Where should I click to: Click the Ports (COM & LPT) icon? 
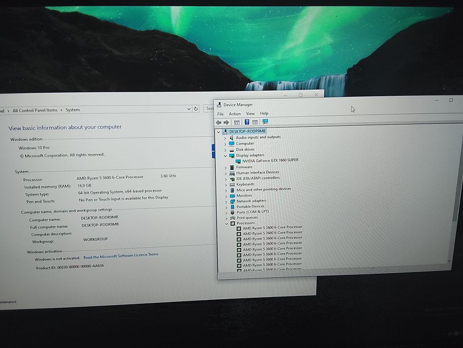click(233, 212)
